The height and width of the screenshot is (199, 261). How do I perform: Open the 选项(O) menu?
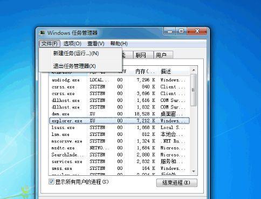(72, 44)
